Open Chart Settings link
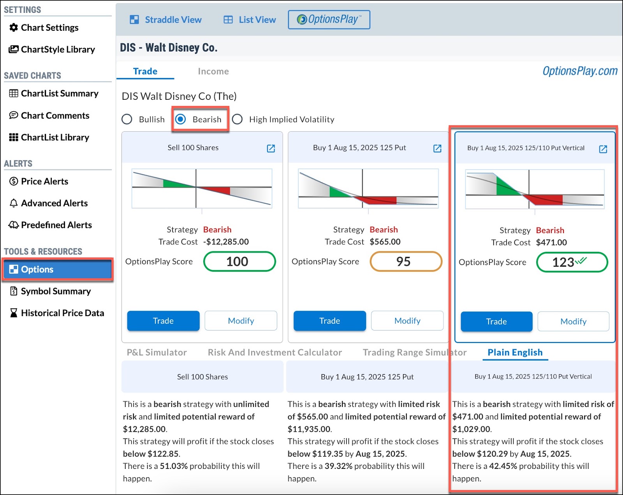This screenshot has width=623, height=495. point(50,28)
